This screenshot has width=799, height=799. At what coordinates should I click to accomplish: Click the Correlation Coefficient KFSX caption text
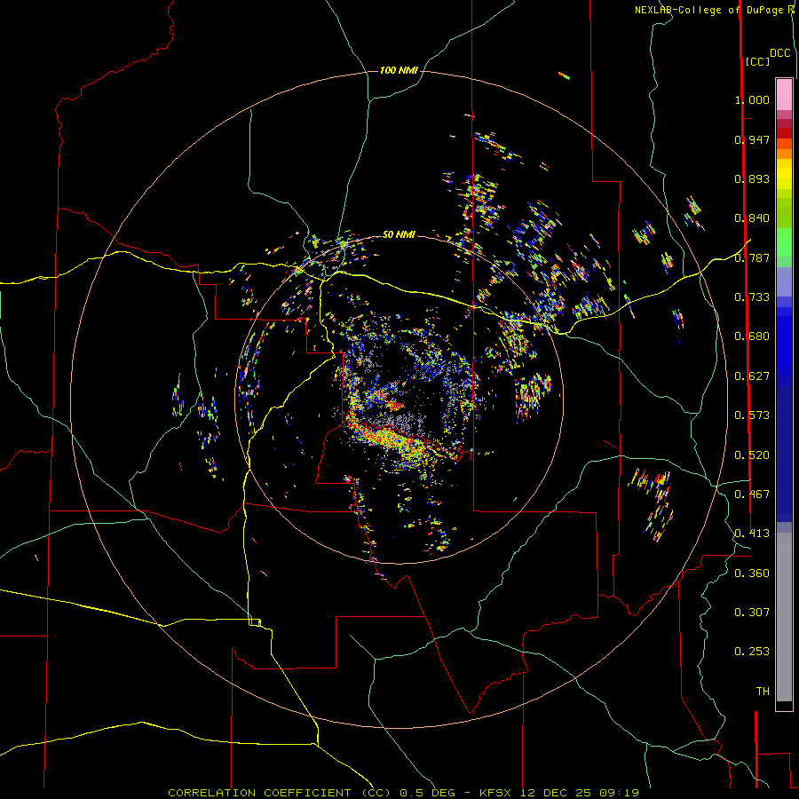coord(404,793)
